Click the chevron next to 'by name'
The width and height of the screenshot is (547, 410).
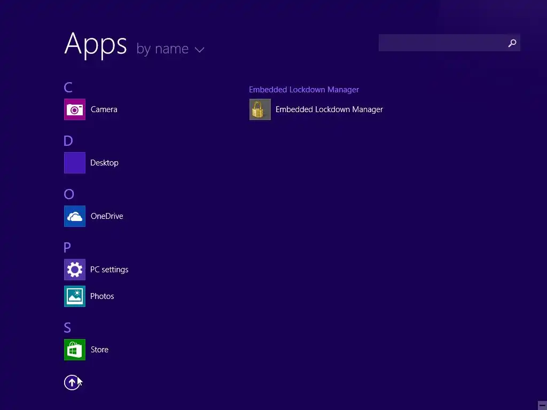click(x=200, y=50)
